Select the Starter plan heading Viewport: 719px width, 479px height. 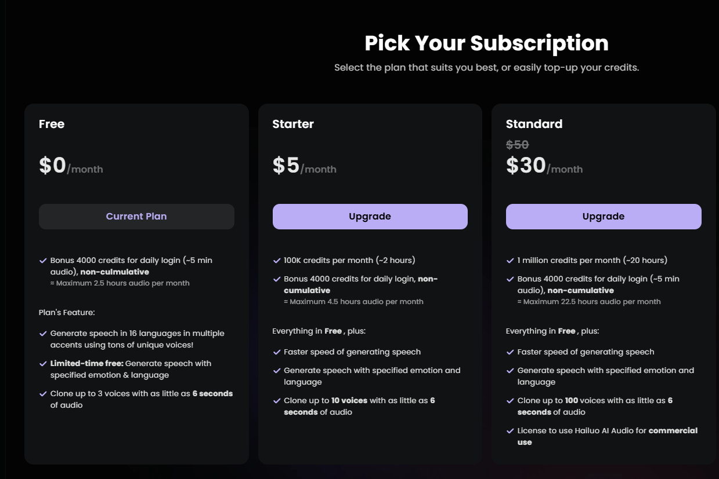pos(293,124)
